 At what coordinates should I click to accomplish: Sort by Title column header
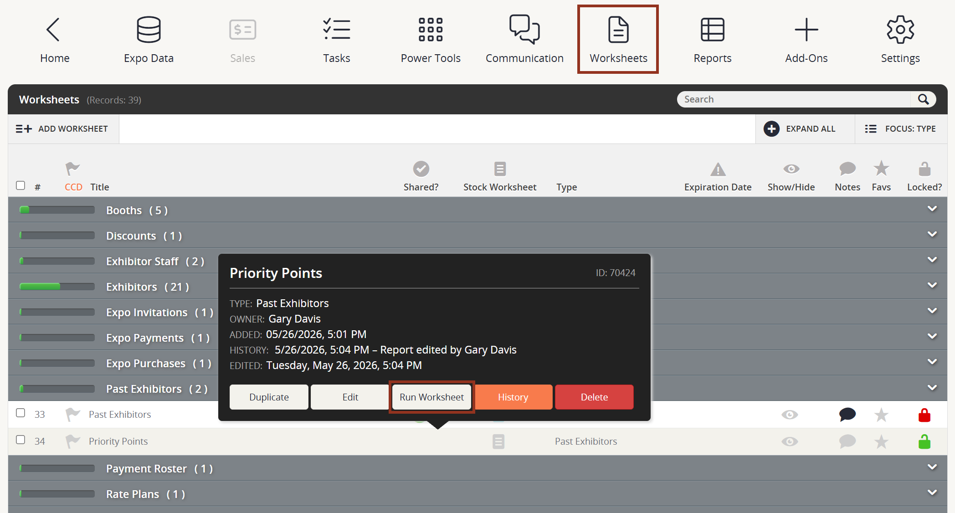click(99, 187)
